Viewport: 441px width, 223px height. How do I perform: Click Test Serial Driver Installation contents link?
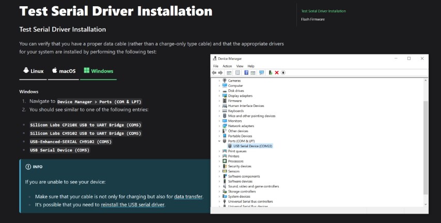click(x=323, y=11)
